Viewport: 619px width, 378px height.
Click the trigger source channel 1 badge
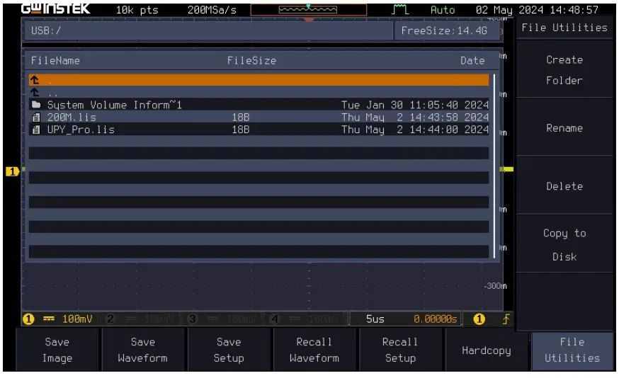(x=479, y=319)
